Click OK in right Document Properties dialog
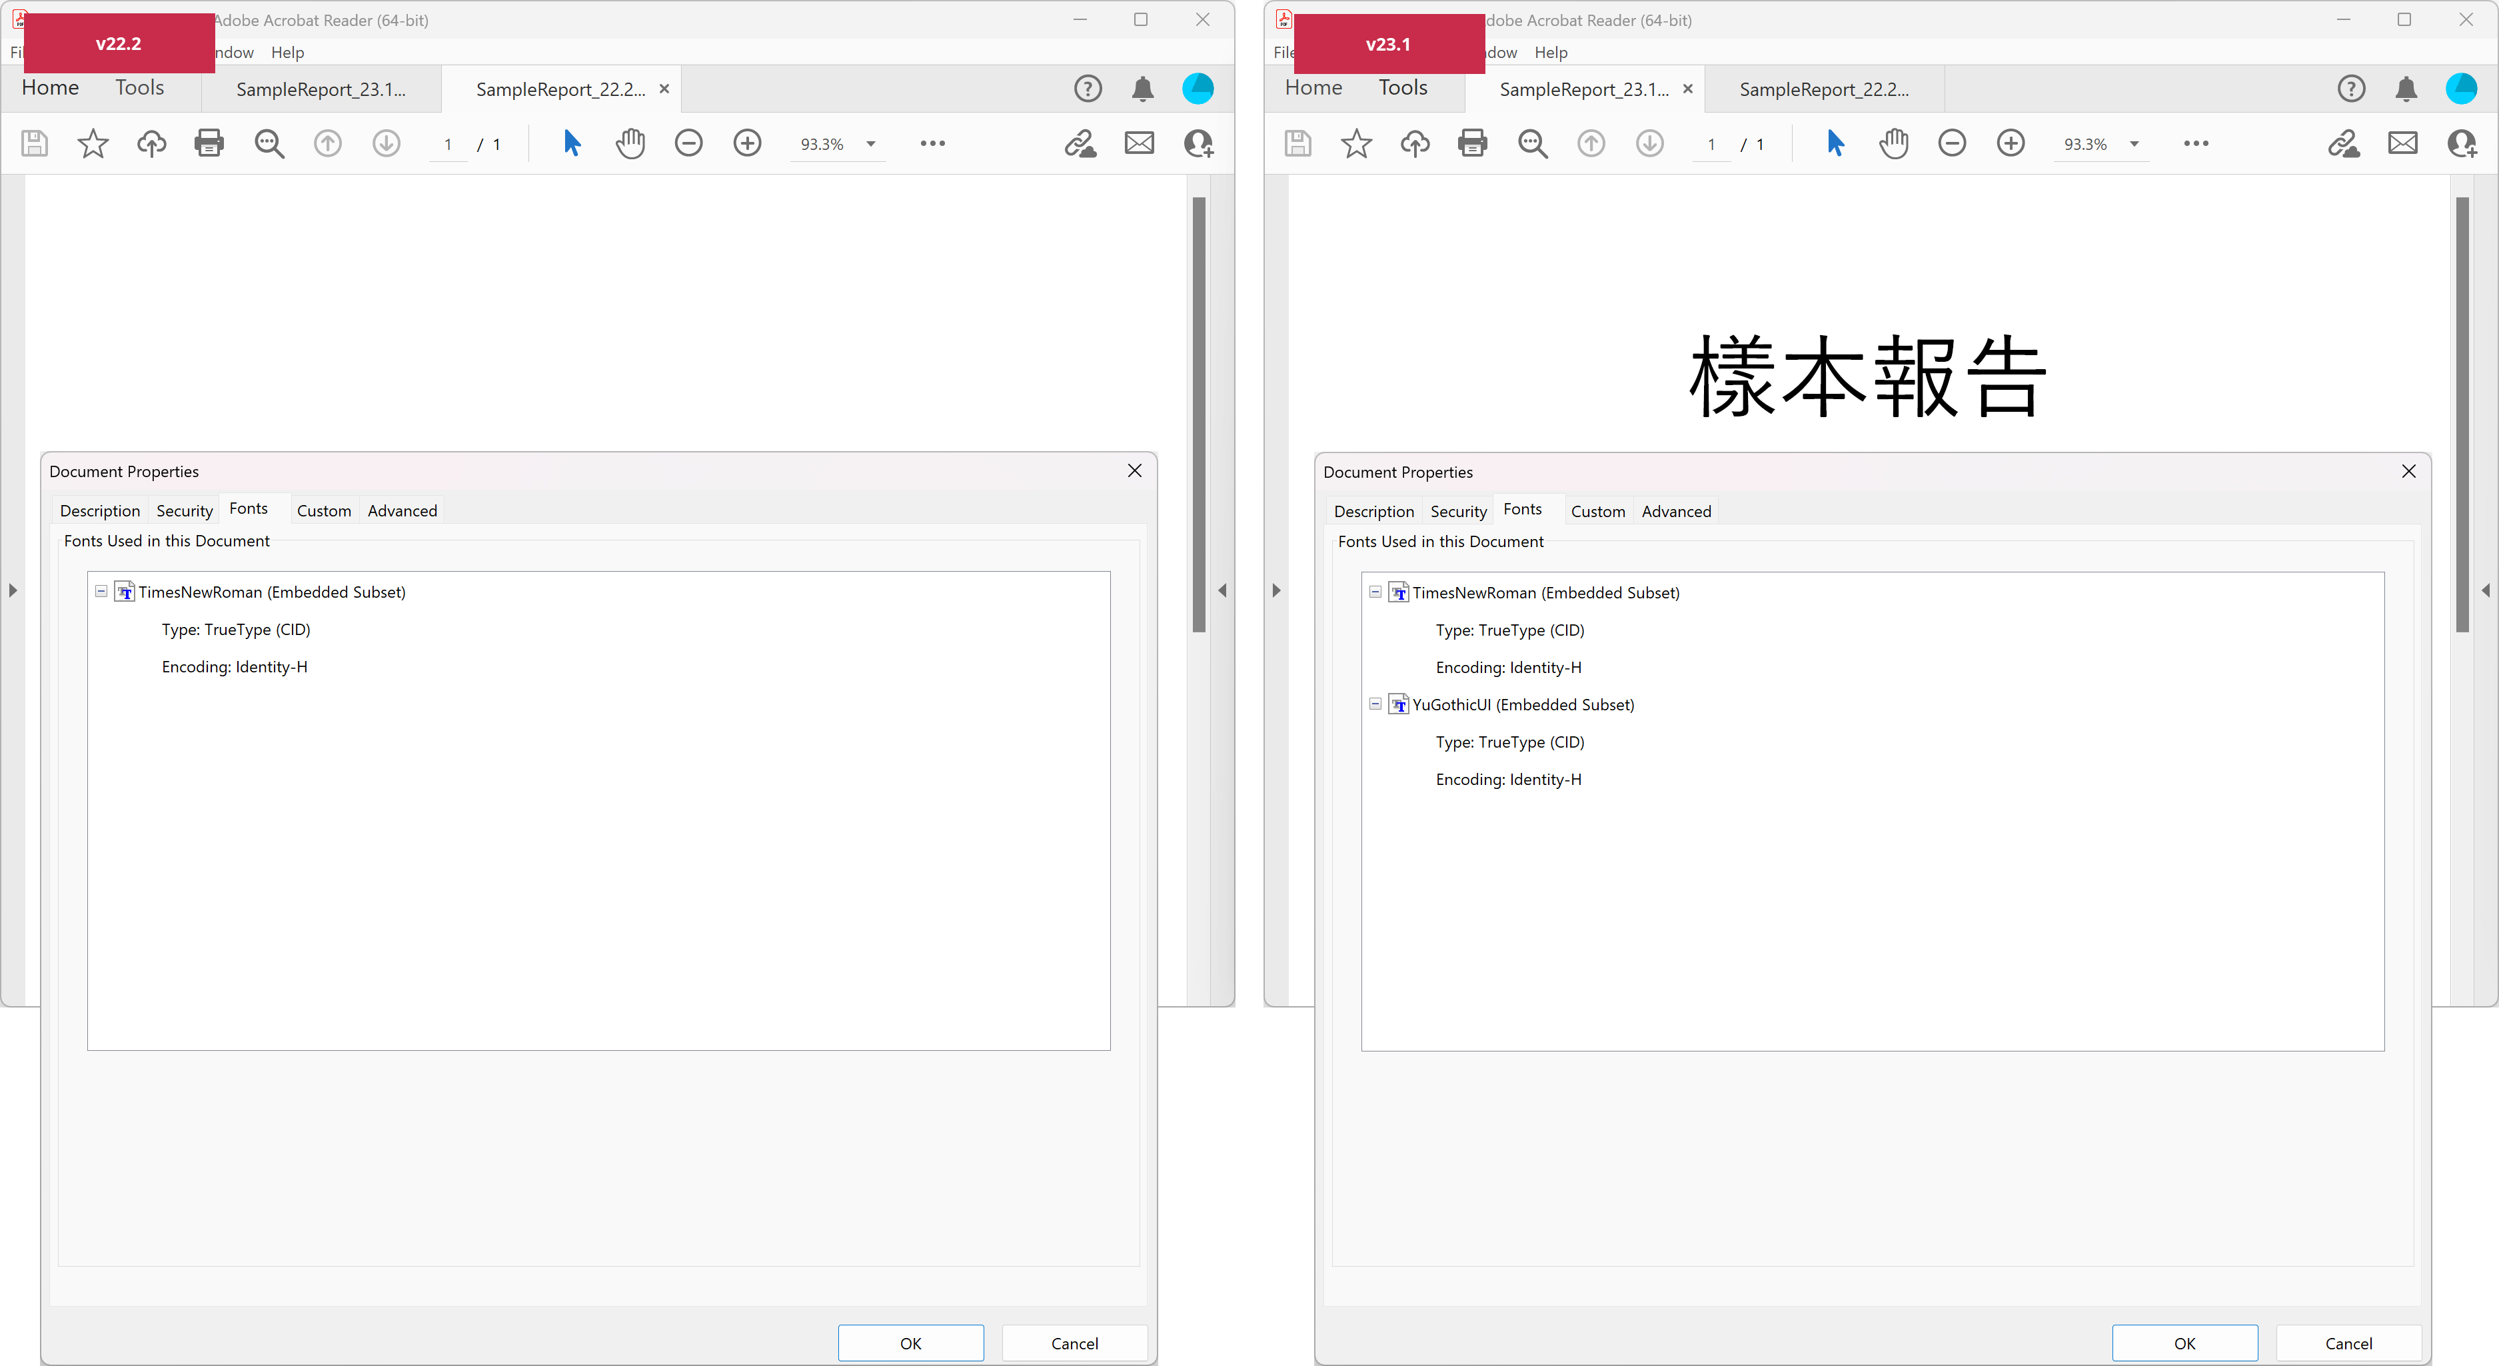This screenshot has width=2499, height=1366. coord(2184,1344)
